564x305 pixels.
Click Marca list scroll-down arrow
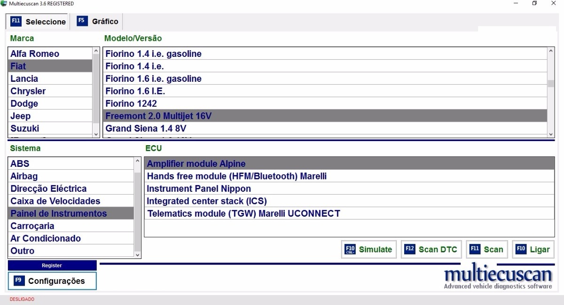click(96, 134)
